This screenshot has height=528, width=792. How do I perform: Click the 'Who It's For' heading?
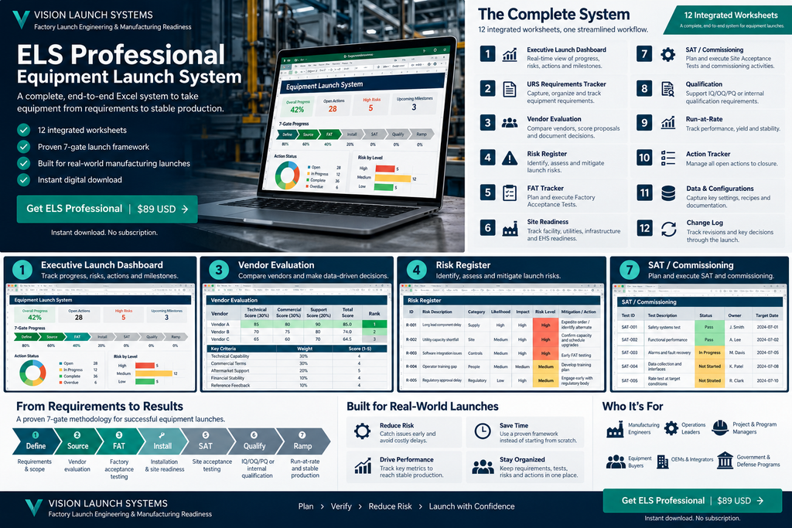[x=633, y=407]
